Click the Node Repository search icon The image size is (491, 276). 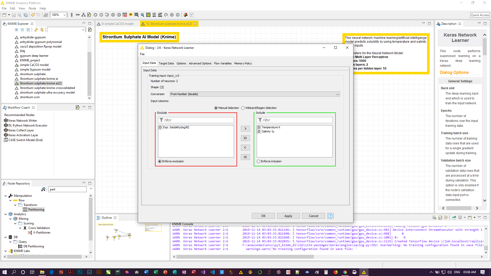[x=43, y=189]
